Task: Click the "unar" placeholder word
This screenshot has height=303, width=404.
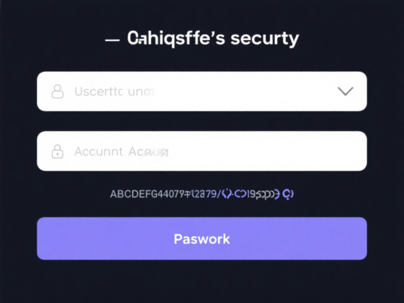Action: 142,92
